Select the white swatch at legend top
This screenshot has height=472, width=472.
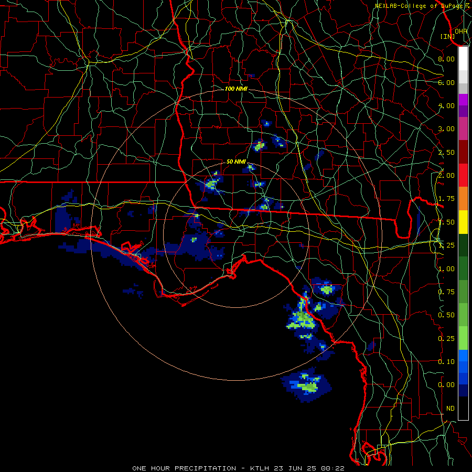463,59
